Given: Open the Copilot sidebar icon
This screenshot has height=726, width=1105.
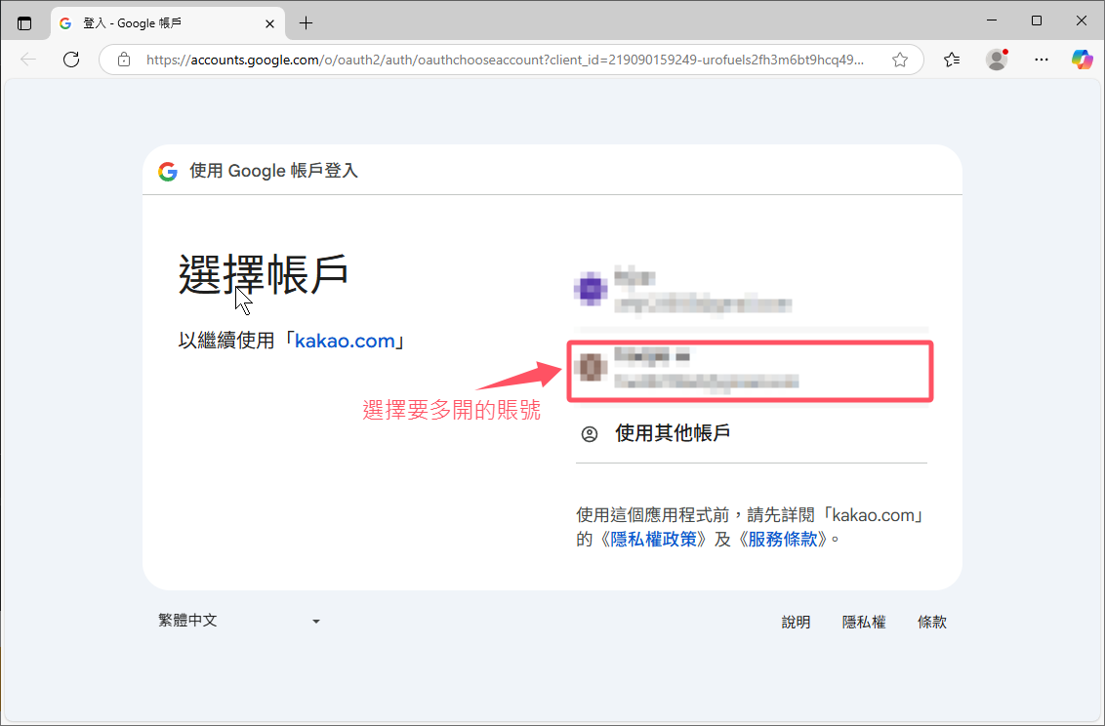Looking at the screenshot, I should pyautogui.click(x=1082, y=60).
